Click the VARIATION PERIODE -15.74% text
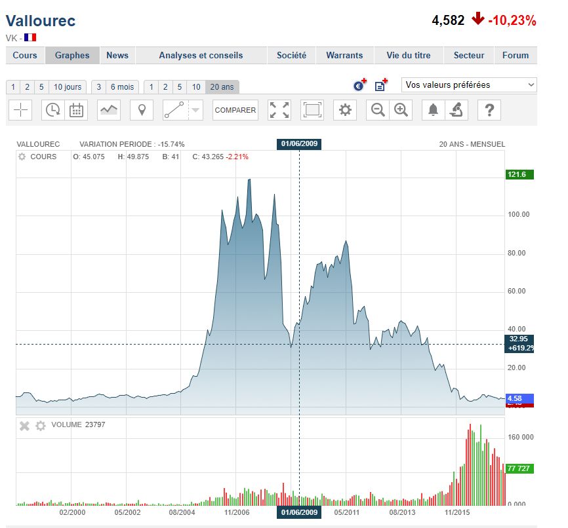 point(132,144)
